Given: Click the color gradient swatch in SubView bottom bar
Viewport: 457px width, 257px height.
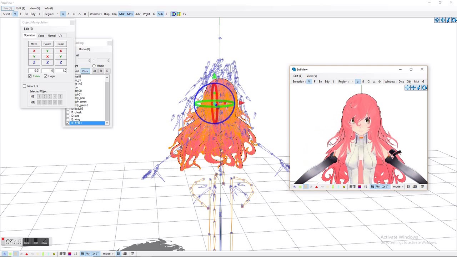Looking at the screenshot, I should [360, 187].
